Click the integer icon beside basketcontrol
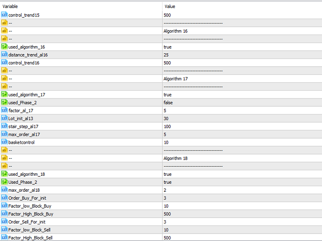Screen dimensions: 322x241 [5, 142]
